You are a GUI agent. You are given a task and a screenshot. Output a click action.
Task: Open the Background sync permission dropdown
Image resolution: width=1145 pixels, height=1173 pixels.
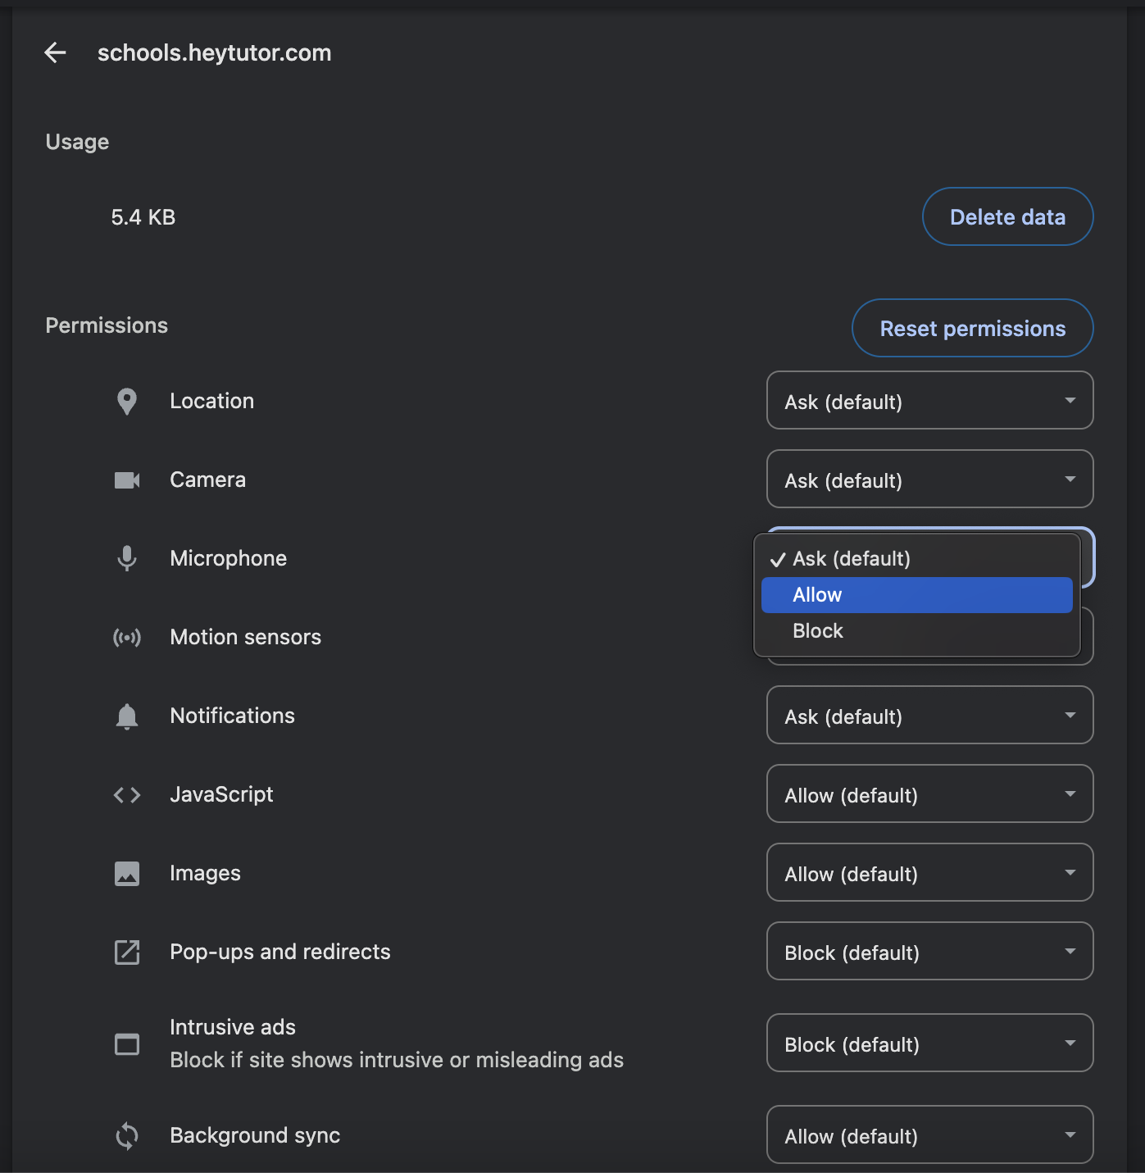[930, 1134]
